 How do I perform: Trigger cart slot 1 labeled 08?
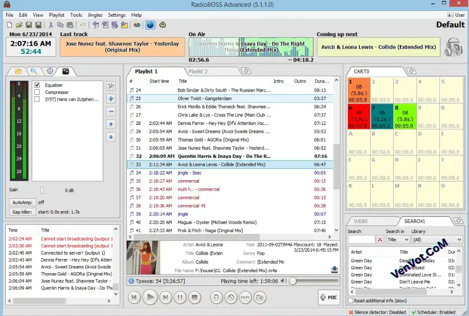click(x=359, y=90)
